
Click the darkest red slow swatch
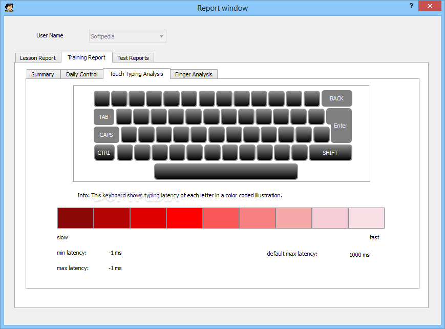[75, 218]
